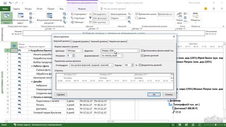This screenshot has height=127, width=226.
Task: Click task mode icon in row 2
Action: coord(19,54)
